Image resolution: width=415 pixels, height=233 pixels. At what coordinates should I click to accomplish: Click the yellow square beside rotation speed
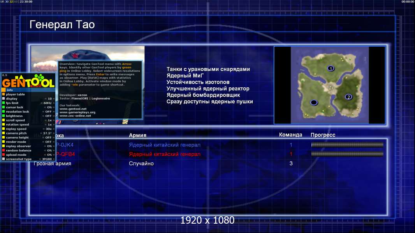(4, 125)
